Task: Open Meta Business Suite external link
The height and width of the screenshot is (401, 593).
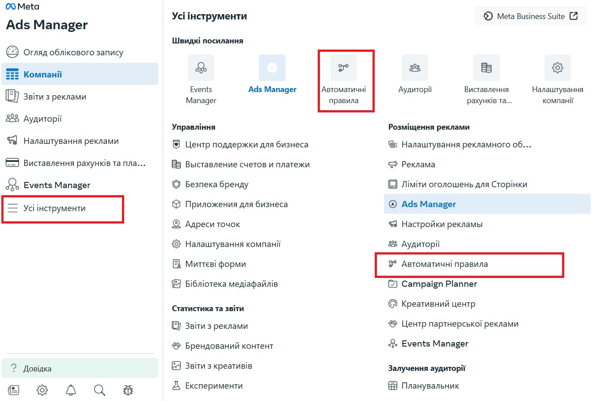Action: [531, 16]
